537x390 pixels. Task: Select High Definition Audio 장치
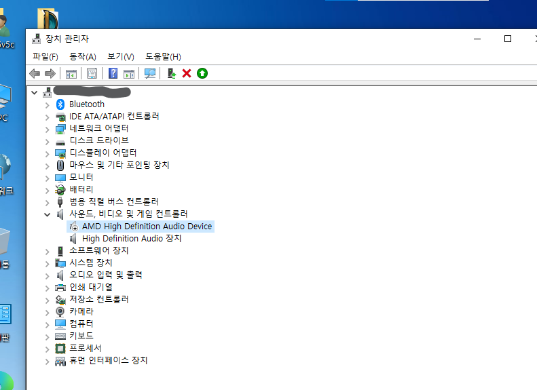132,239
